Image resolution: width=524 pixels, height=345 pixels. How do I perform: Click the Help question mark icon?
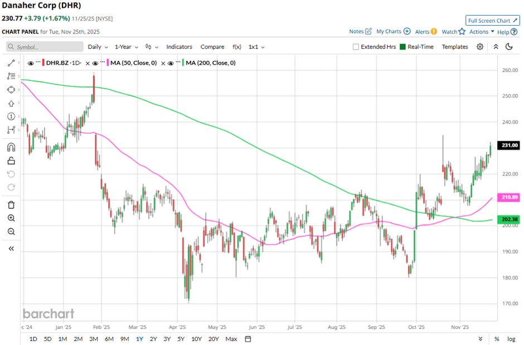[514, 32]
